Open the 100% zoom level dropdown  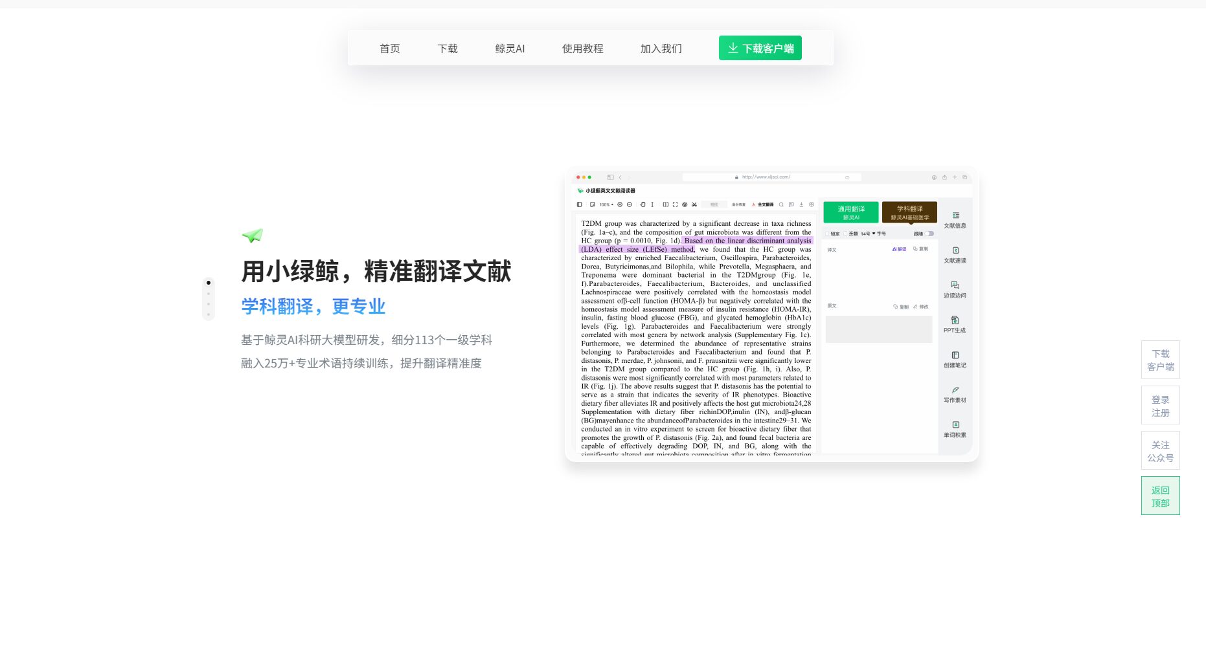pyautogui.click(x=606, y=204)
